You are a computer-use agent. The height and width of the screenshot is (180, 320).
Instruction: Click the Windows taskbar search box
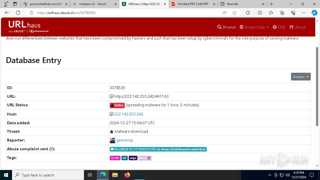point(48,175)
